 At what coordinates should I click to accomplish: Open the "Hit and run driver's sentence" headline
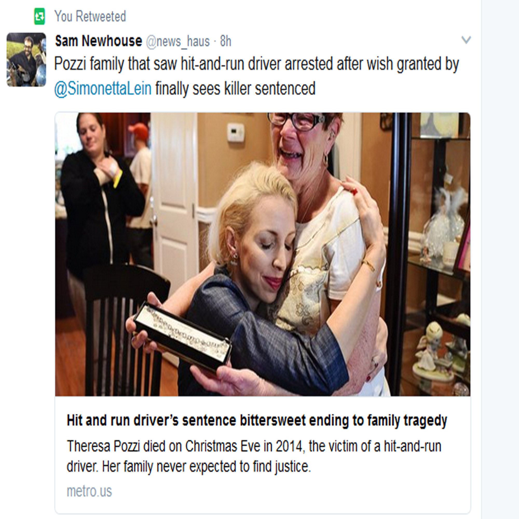(x=257, y=421)
